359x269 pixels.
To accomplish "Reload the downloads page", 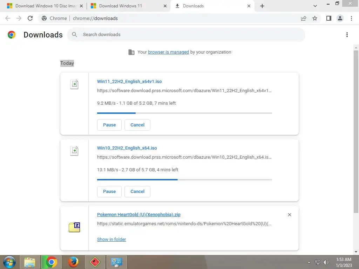I will click(30, 18).
